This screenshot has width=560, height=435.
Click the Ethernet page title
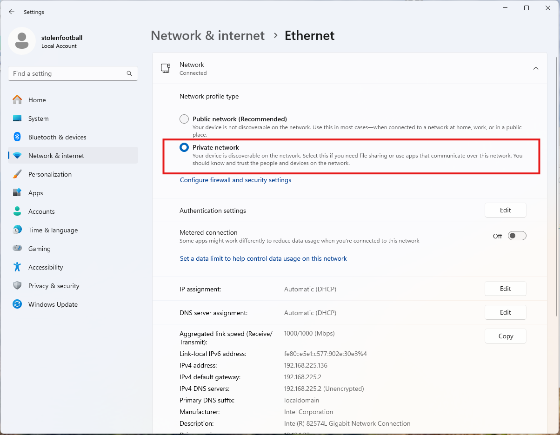310,35
